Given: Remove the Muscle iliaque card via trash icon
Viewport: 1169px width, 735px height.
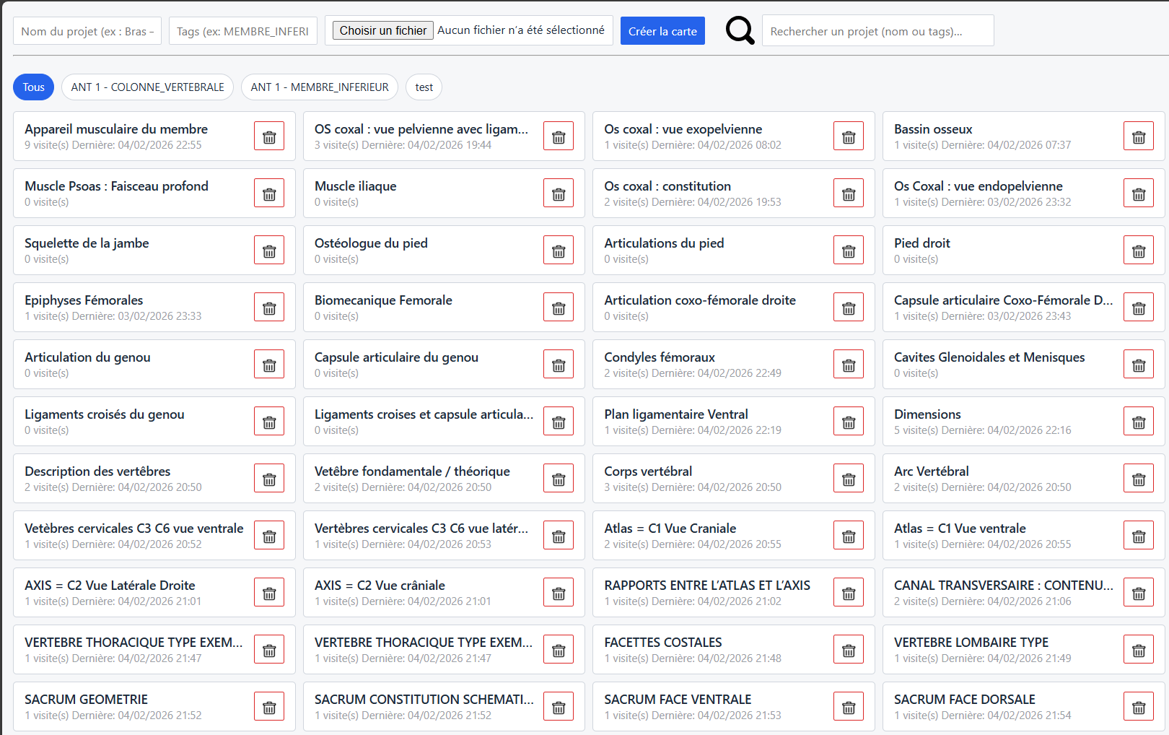Looking at the screenshot, I should pos(559,193).
